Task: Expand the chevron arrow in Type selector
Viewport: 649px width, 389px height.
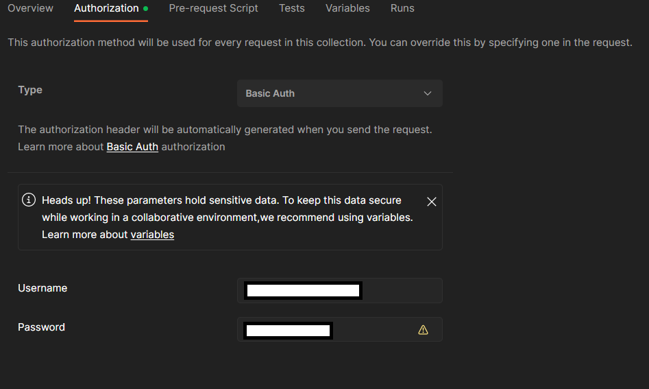Action: 428,93
